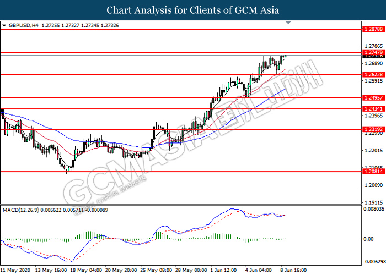Select the 1.27479 red price label
The height and width of the screenshot is (275, 386).
pyautogui.click(x=373, y=52)
